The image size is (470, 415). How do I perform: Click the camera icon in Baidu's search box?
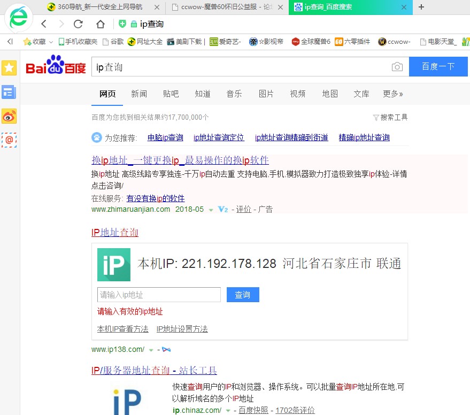(x=397, y=67)
